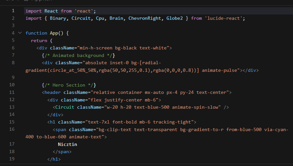Click the closing span tag on line 18
The width and height of the screenshot is (293, 166).
click(62, 152)
